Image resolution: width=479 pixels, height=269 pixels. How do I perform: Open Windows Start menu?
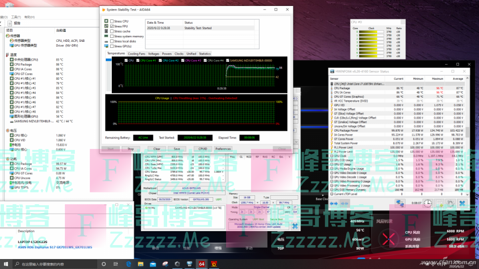(6, 264)
